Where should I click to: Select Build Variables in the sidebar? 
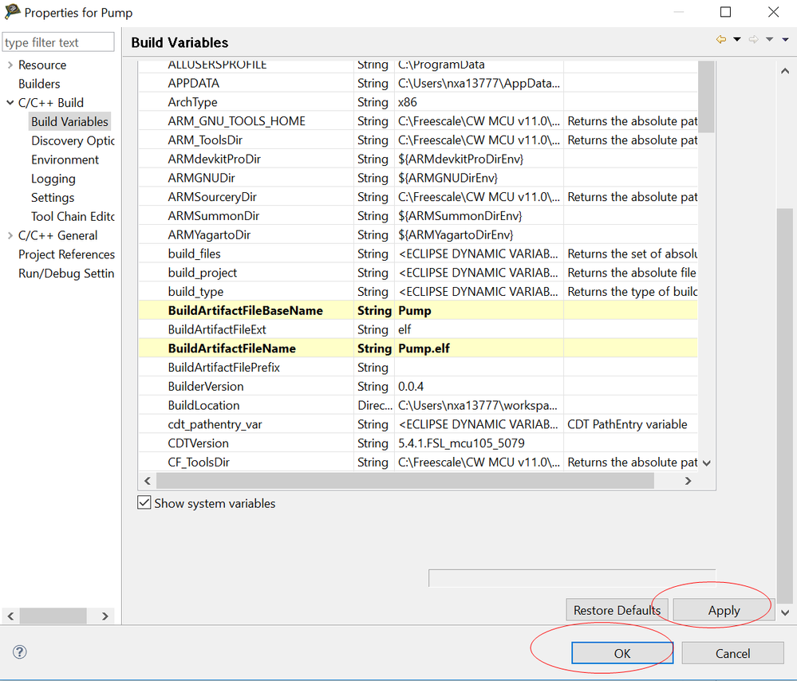point(69,121)
